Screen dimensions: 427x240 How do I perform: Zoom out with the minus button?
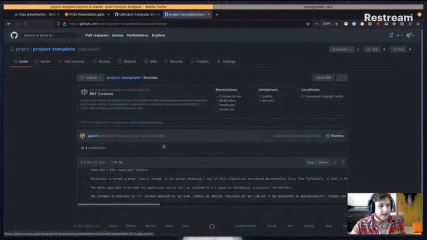coord(316,24)
